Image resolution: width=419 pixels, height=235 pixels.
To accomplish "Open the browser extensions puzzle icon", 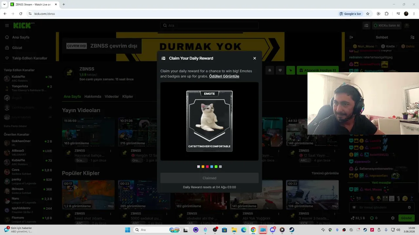I will [x=387, y=14].
